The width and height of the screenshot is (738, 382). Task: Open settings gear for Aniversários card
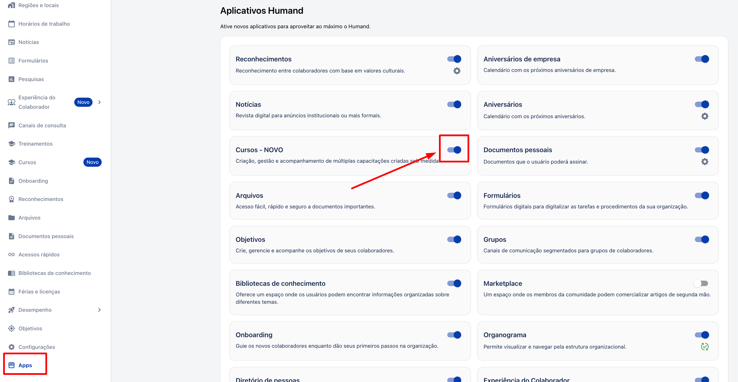coord(705,116)
